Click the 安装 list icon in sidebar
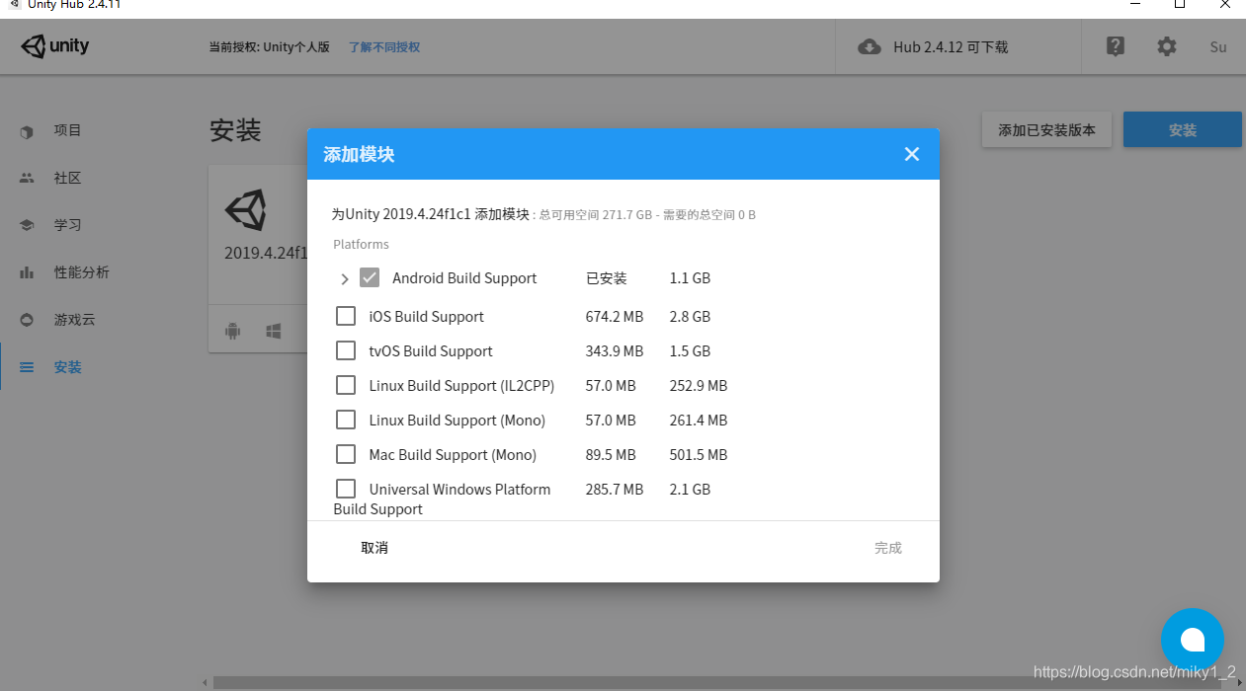 pyautogui.click(x=27, y=367)
